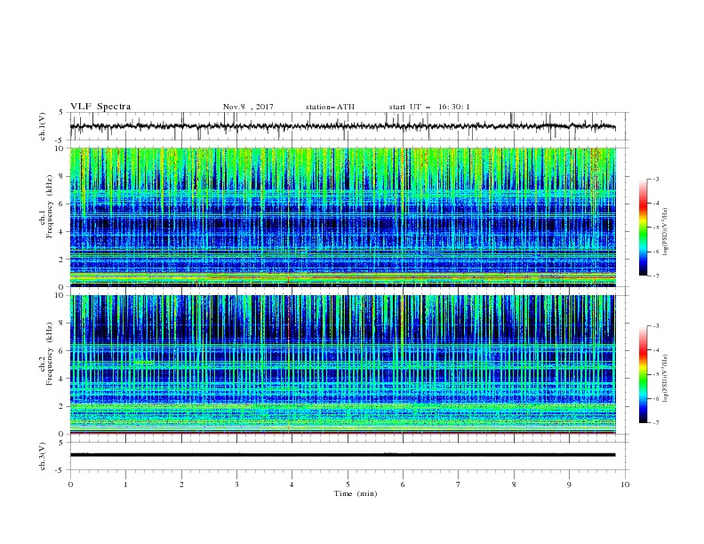Click the color scale bar beside ch.2 spectrogram

[x=643, y=374]
